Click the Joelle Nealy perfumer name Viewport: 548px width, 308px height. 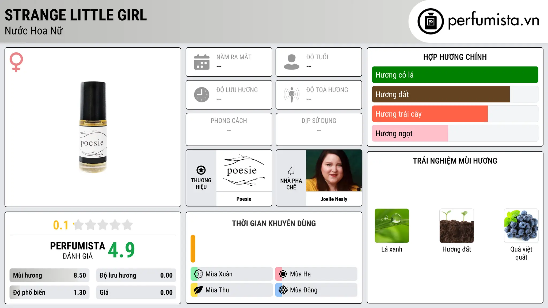click(334, 199)
